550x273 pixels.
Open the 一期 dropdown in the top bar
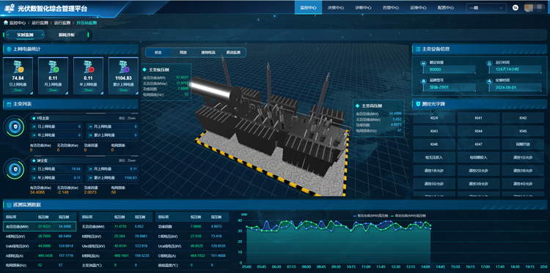[486, 8]
